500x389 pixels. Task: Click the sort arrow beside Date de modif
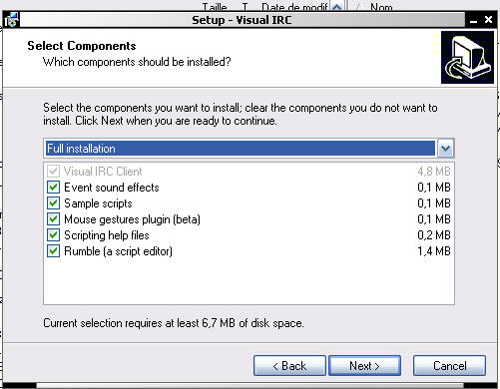click(337, 7)
